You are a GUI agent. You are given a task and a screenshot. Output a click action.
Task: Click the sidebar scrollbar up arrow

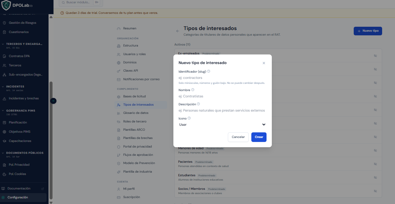pyautogui.click(x=51, y=17)
